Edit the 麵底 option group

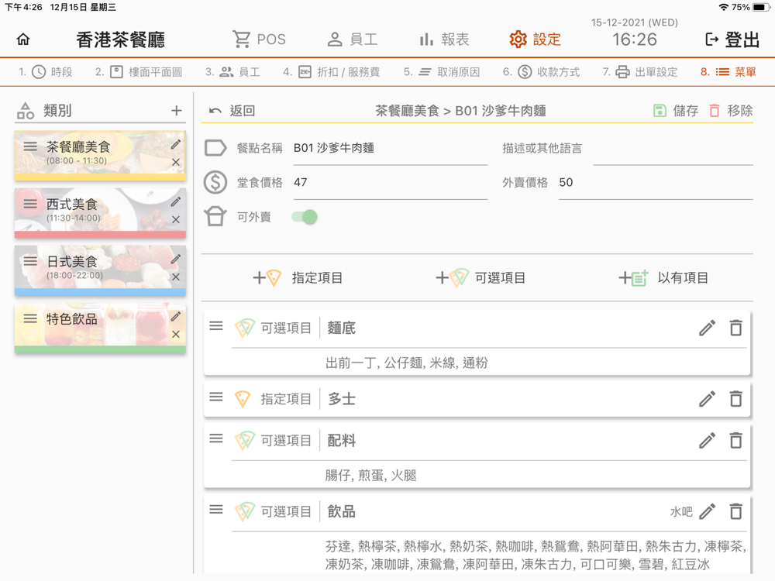(x=707, y=328)
